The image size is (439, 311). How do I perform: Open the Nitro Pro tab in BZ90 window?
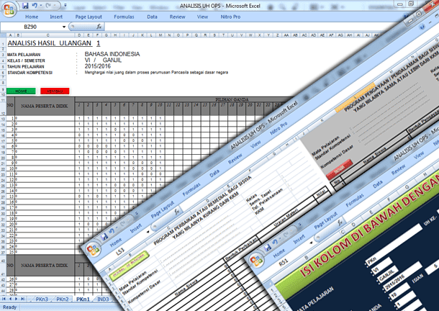(230, 17)
